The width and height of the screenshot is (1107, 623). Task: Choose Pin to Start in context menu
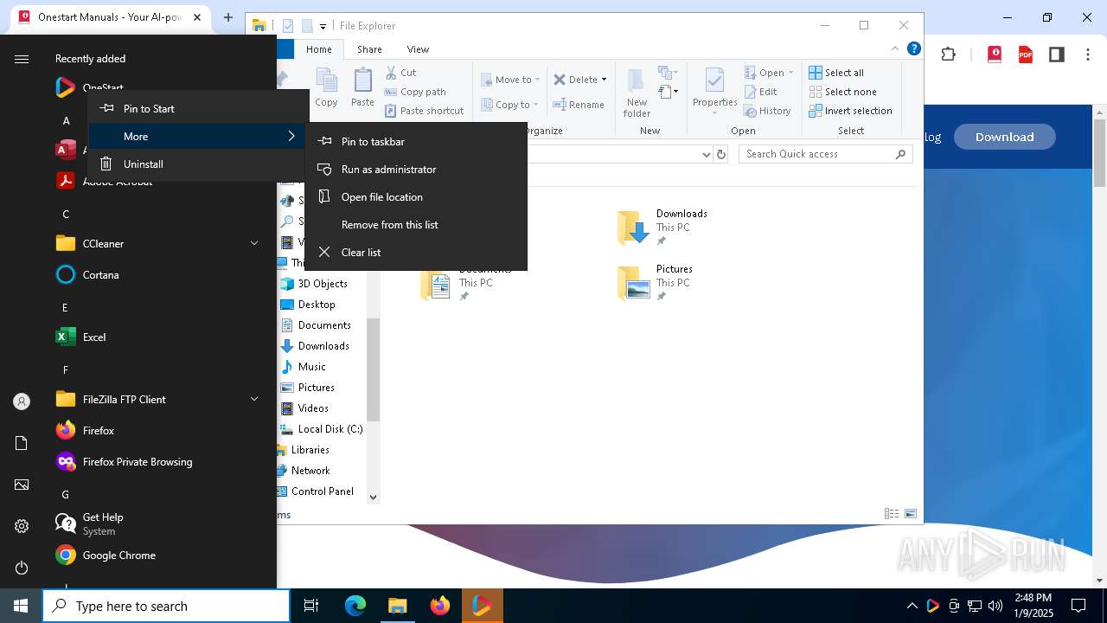(x=199, y=109)
